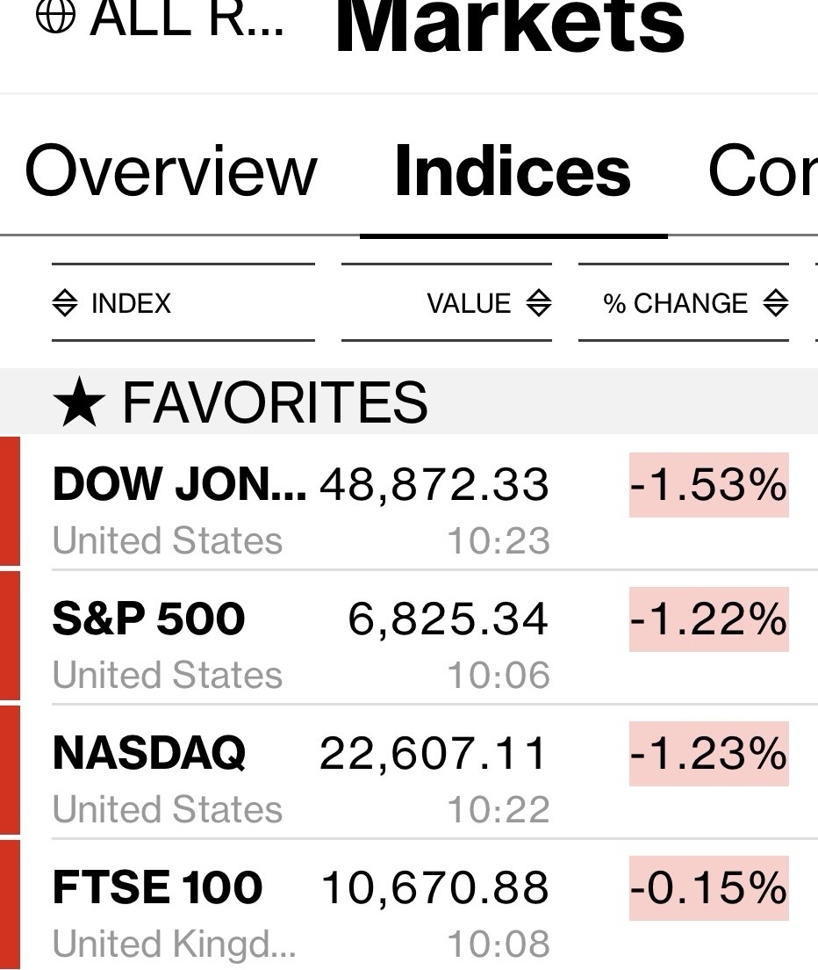Open the FTSE 100 index details
The width and height of the screenshot is (818, 970).
(158, 888)
